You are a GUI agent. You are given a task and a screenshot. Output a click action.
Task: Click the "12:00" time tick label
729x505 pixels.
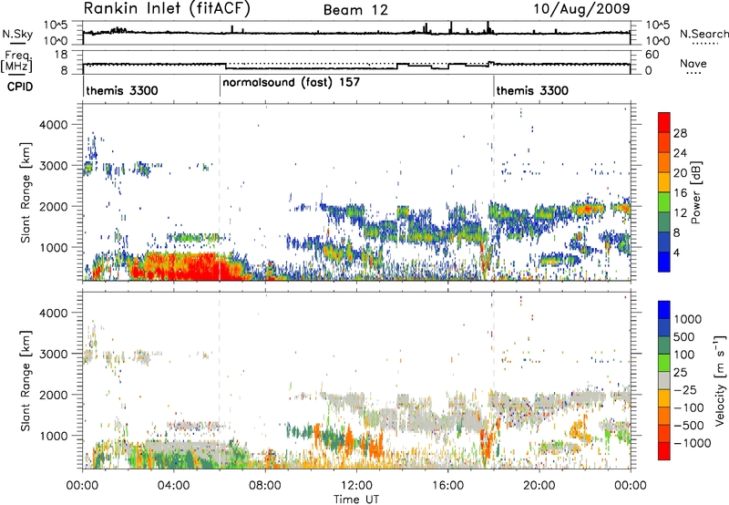point(356,486)
